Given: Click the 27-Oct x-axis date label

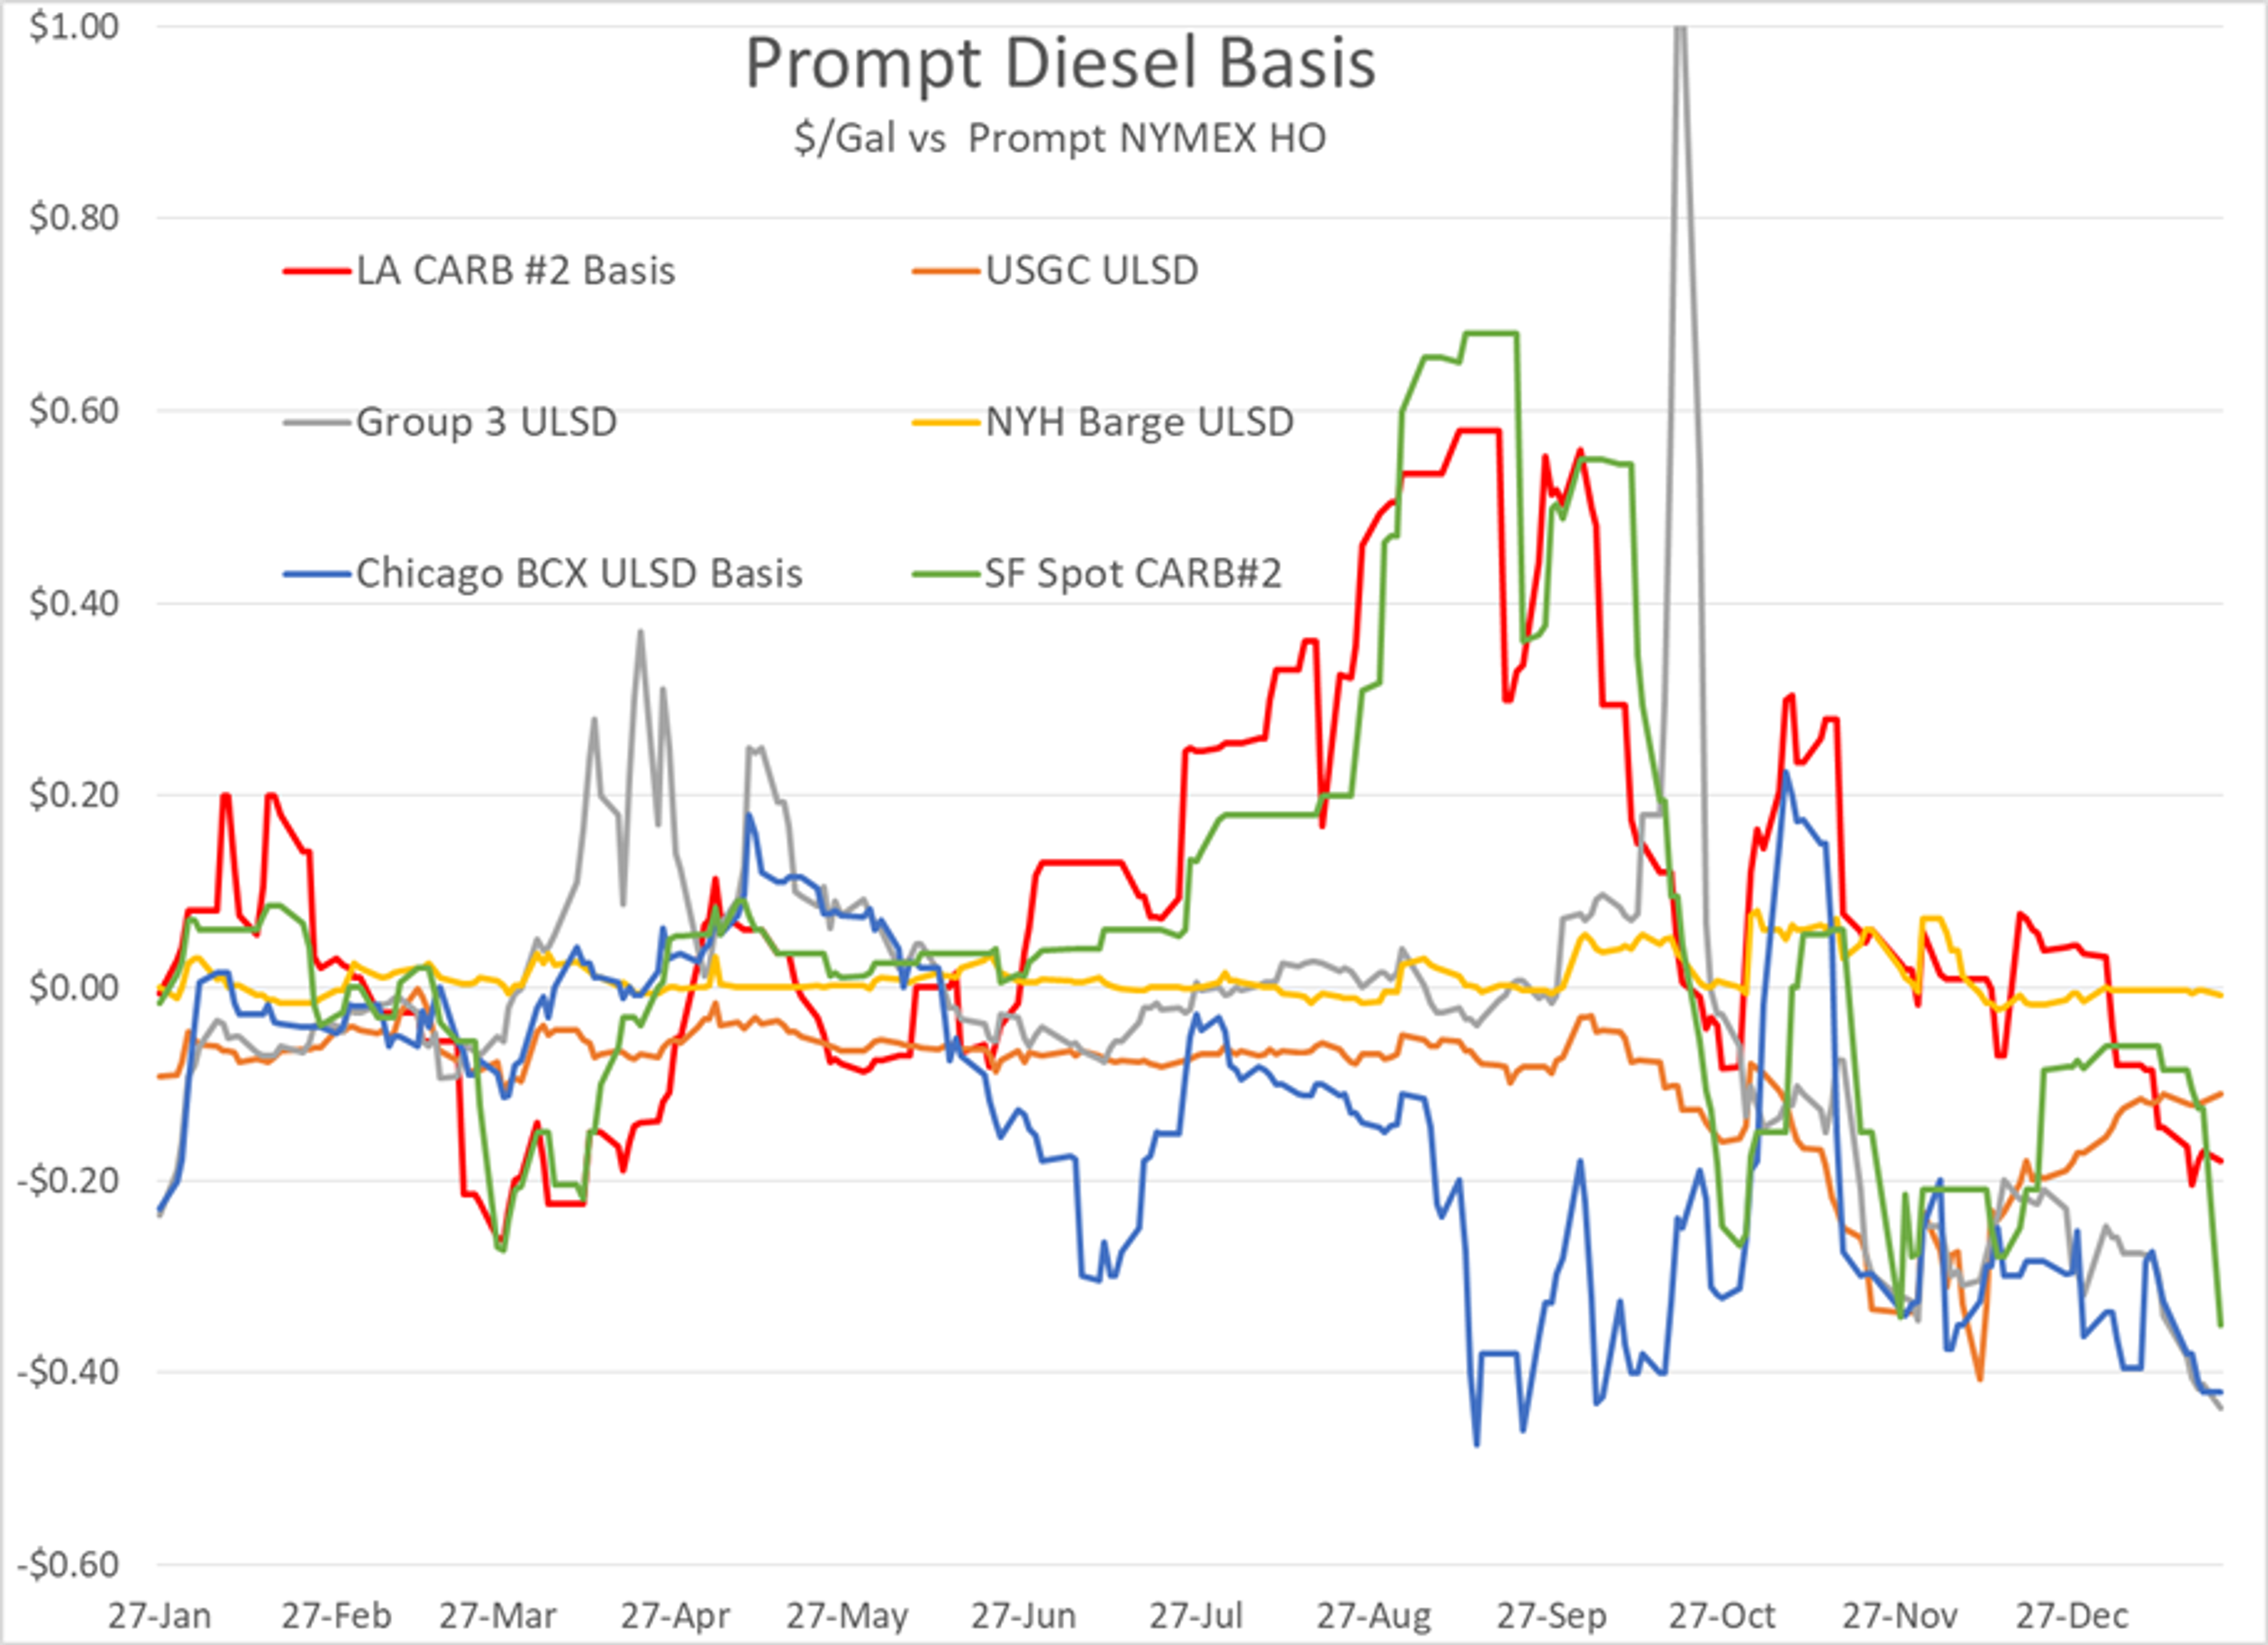Looking at the screenshot, I should 1722,1615.
